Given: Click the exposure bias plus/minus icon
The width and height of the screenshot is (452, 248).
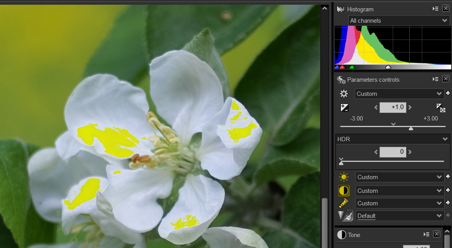Looking at the screenshot, I should [344, 108].
